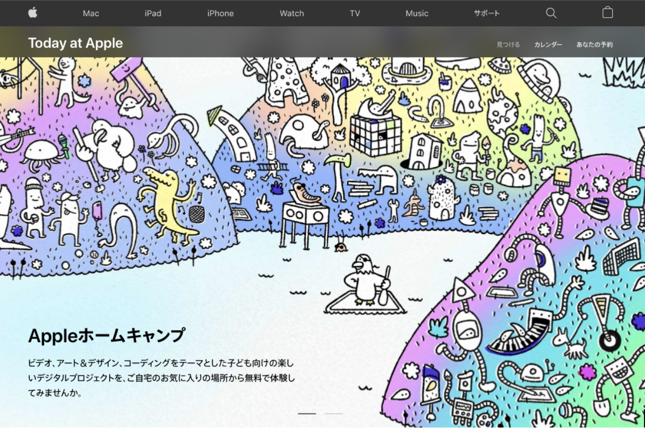The image size is (645, 428).
Task: Select the first carousel slide indicator
Action: pyautogui.click(x=307, y=413)
